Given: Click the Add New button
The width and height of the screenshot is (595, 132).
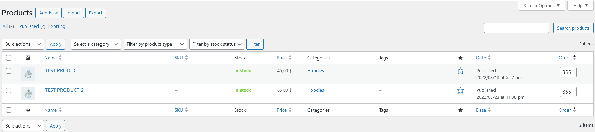Looking at the screenshot, I should pyautogui.click(x=49, y=13).
